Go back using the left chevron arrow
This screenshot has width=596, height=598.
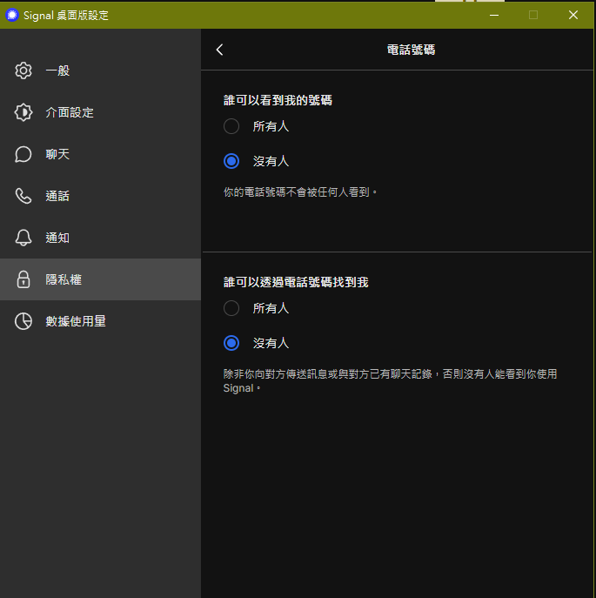click(x=219, y=50)
